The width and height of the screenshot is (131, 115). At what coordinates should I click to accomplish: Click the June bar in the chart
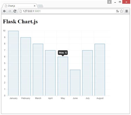(x=75, y=83)
